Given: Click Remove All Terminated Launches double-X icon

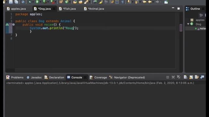Looking at the screenshot, I should tap(179, 77).
